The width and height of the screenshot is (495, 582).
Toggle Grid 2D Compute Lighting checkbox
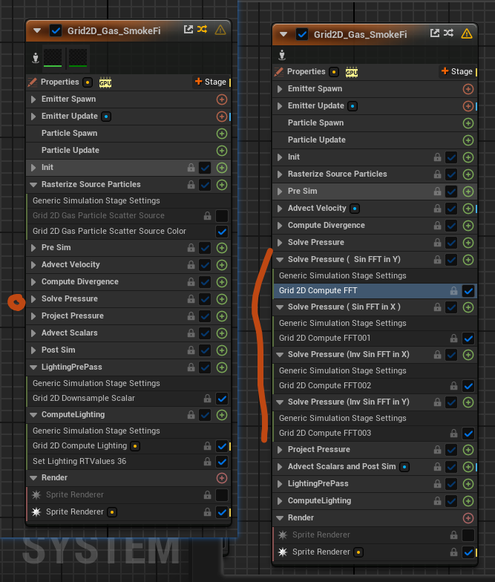pos(222,446)
